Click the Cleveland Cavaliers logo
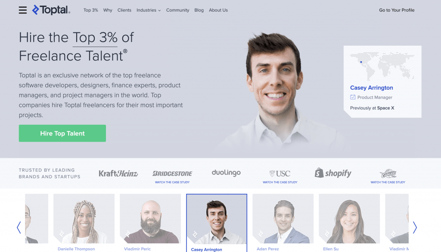 pyautogui.click(x=388, y=173)
